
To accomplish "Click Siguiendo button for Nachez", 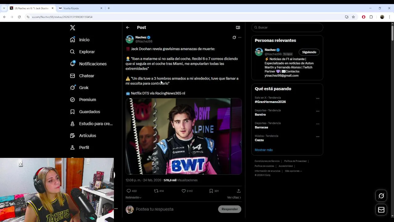I will pos(309,52).
